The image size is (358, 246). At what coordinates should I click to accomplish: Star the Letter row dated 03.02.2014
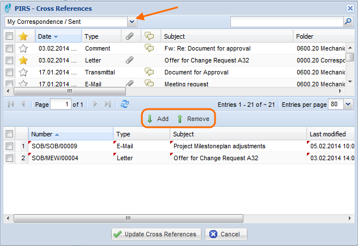[23, 60]
